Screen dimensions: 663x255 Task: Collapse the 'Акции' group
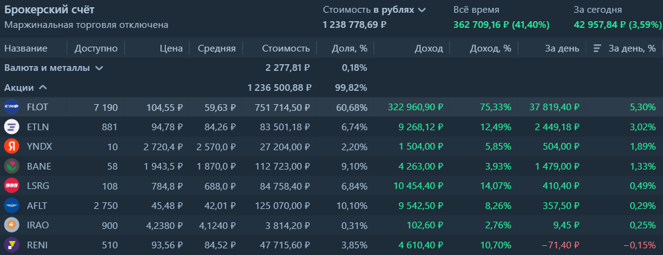click(43, 88)
